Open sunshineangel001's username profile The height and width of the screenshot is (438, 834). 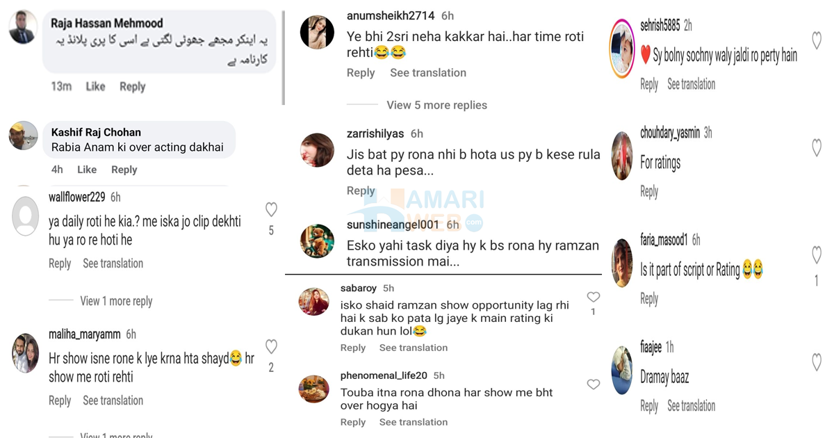tap(393, 225)
